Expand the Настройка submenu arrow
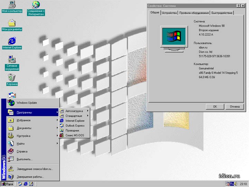249x187 pixels. (x=57, y=136)
